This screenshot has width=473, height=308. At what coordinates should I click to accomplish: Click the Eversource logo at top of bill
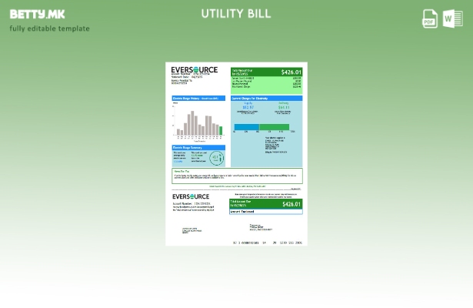point(194,70)
